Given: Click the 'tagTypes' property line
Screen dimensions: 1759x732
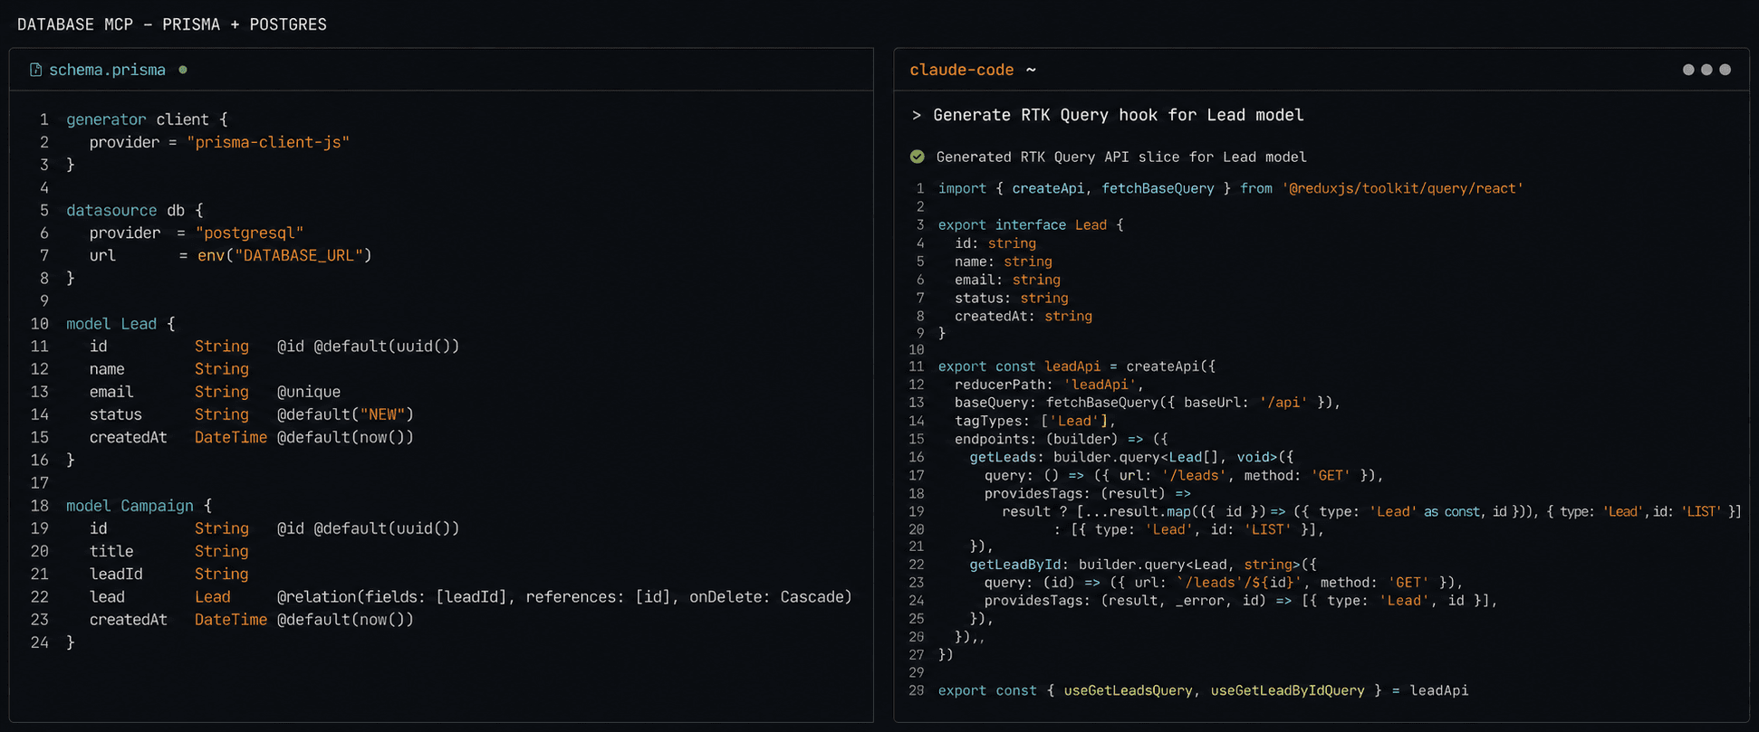Looking at the screenshot, I should pos(1035,421).
